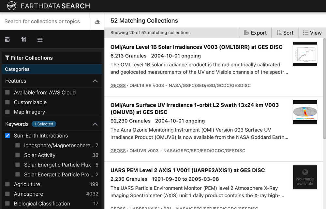Open OMI/Aura Level 1B Solar Irradiances collection
This screenshot has width=326, height=209.
pyautogui.click(x=196, y=47)
